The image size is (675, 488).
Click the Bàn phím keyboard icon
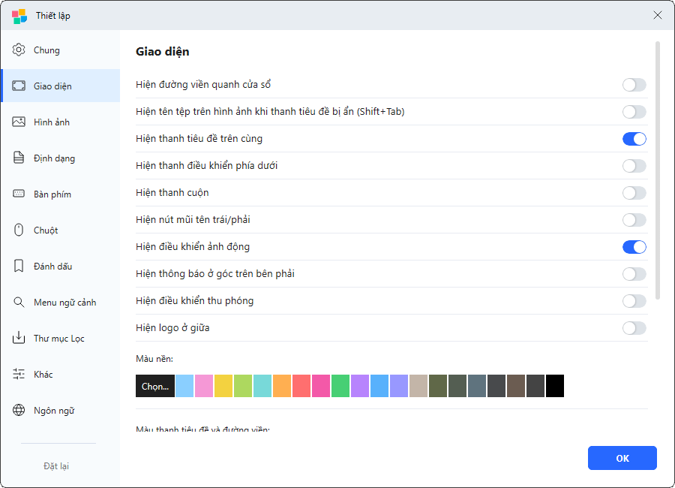point(19,194)
